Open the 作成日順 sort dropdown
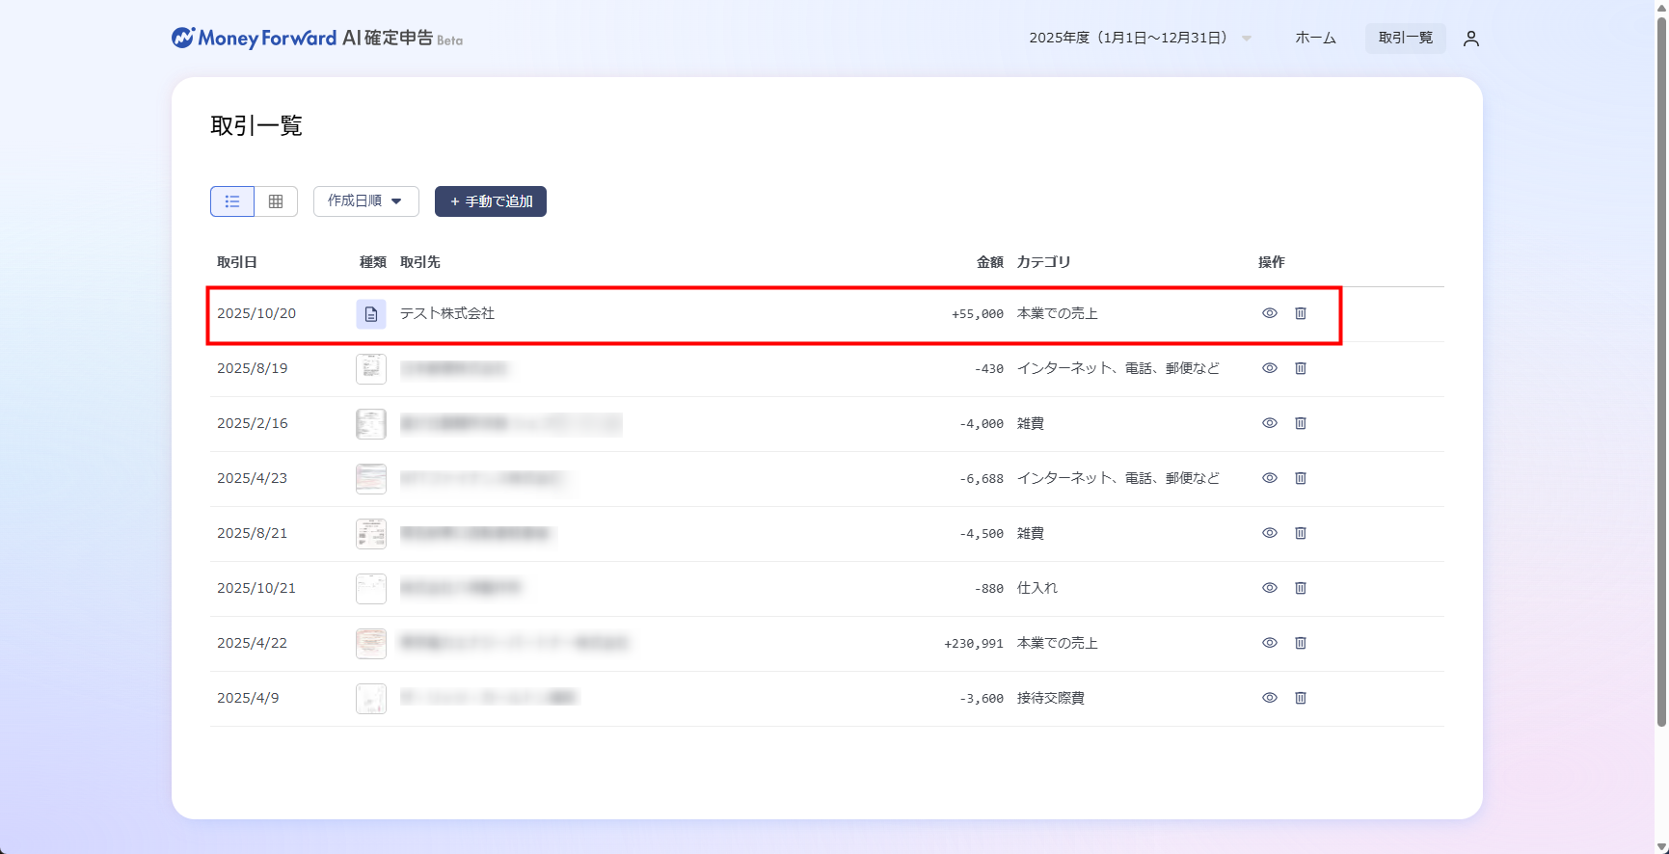This screenshot has height=854, width=1669. 365,201
